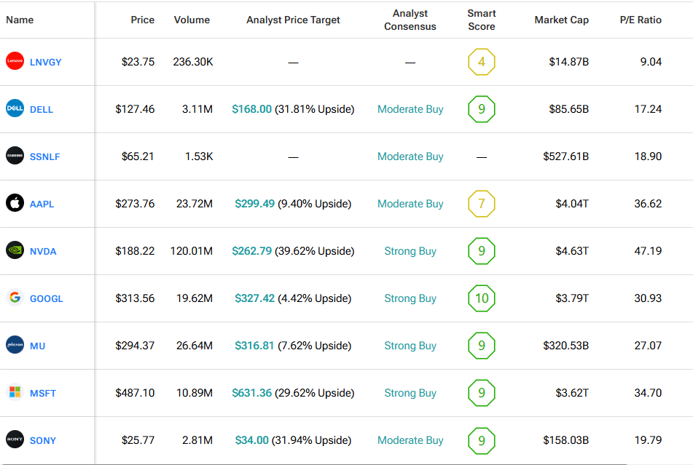Click the Samsung logo icon

click(15, 156)
